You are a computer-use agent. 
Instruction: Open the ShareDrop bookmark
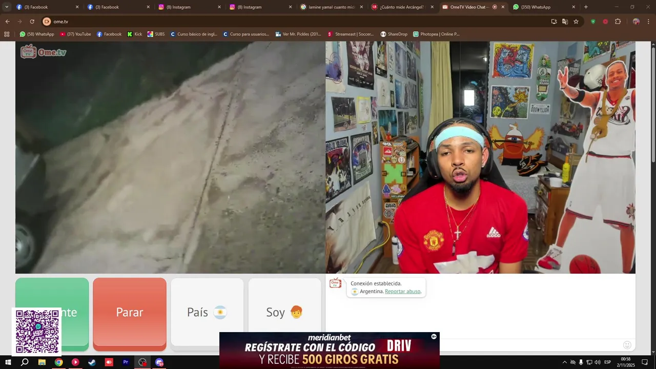[x=394, y=34]
